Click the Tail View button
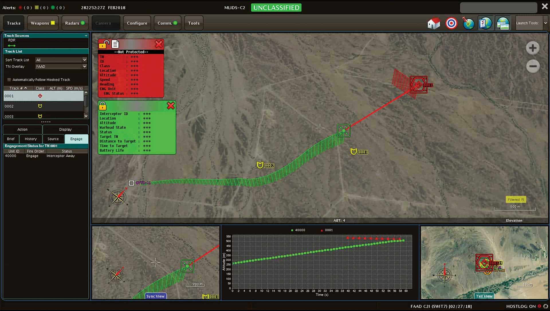550x311 pixels. [x=484, y=296]
